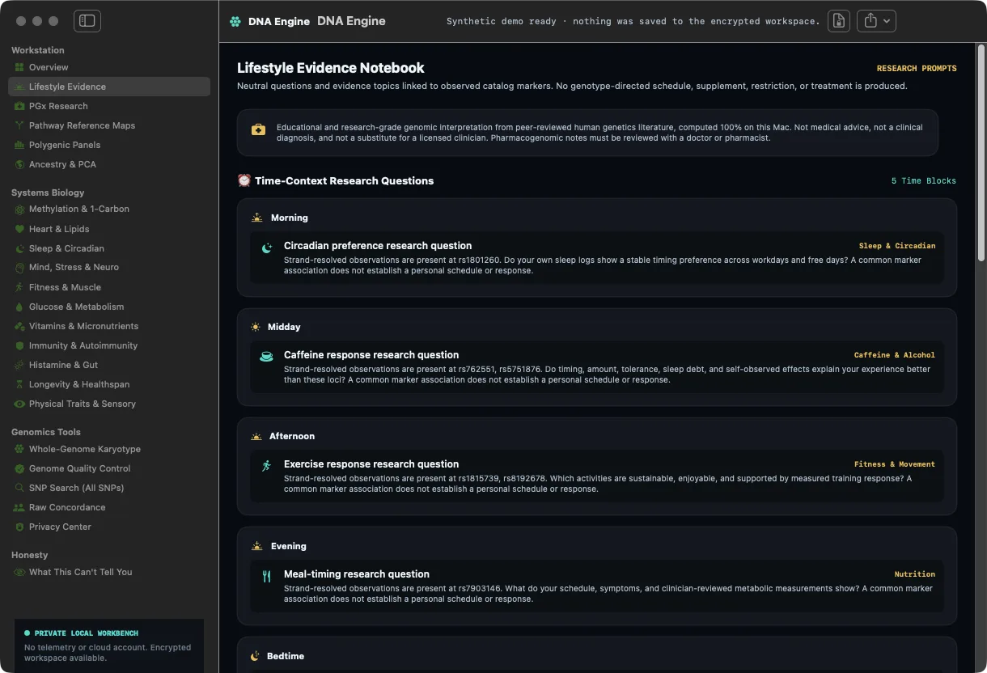Click the encrypted document icon in the toolbar
987x673 pixels.
[x=839, y=21]
